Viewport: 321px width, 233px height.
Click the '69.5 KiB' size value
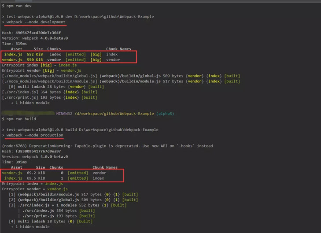(36, 178)
